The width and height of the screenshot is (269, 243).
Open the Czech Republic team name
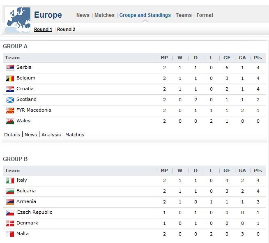click(34, 212)
